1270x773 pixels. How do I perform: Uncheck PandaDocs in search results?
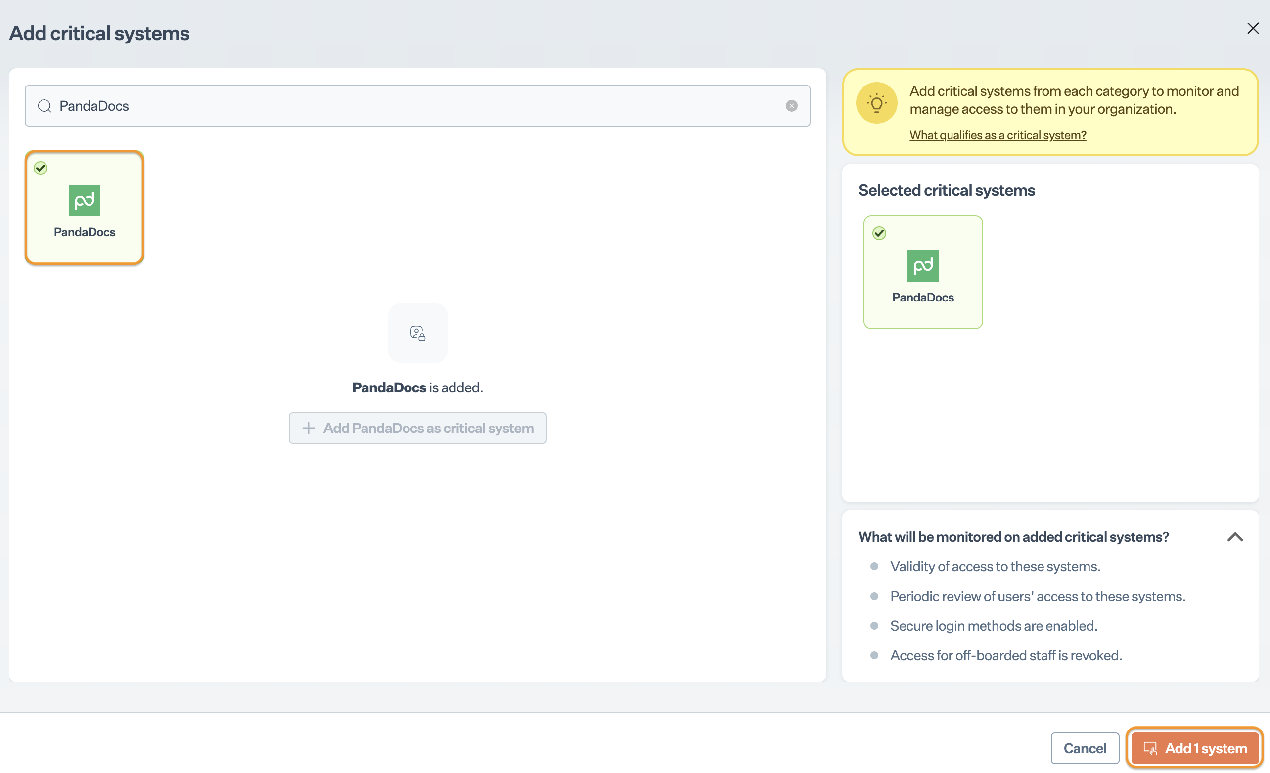[x=41, y=168]
